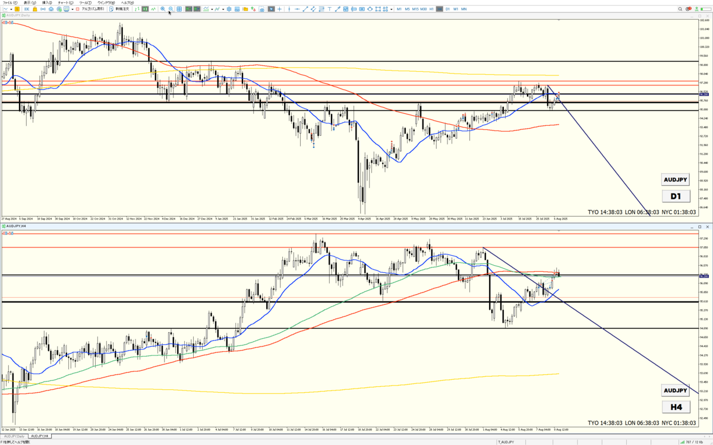Viewport: 713px width, 445px height.
Task: Open the Signals broadcast icon
Action: (43, 9)
